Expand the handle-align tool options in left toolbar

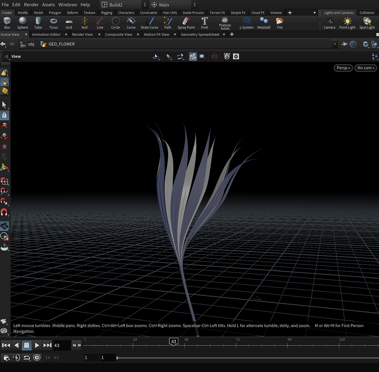[x=4, y=168]
